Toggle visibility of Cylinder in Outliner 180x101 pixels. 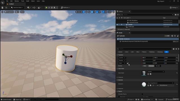coord(117,25)
